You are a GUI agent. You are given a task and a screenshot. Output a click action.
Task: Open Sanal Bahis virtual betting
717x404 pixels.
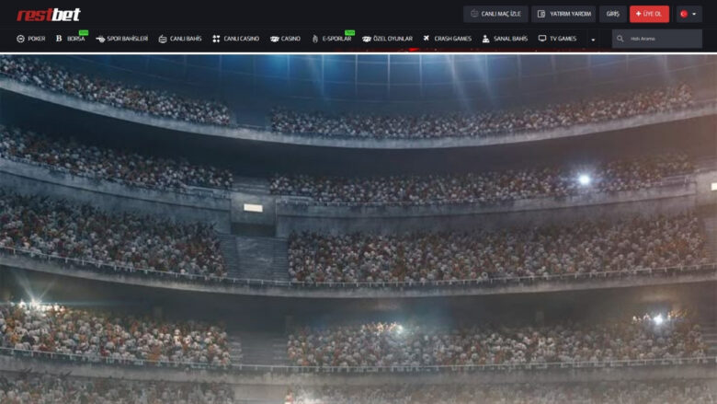(505, 39)
